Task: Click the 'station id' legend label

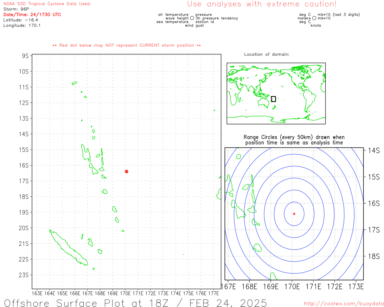Action: click(x=205, y=22)
